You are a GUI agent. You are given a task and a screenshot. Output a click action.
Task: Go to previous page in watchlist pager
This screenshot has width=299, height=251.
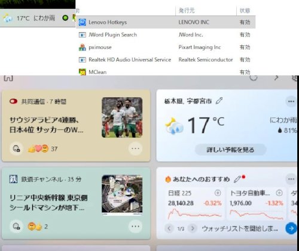coord(169,228)
